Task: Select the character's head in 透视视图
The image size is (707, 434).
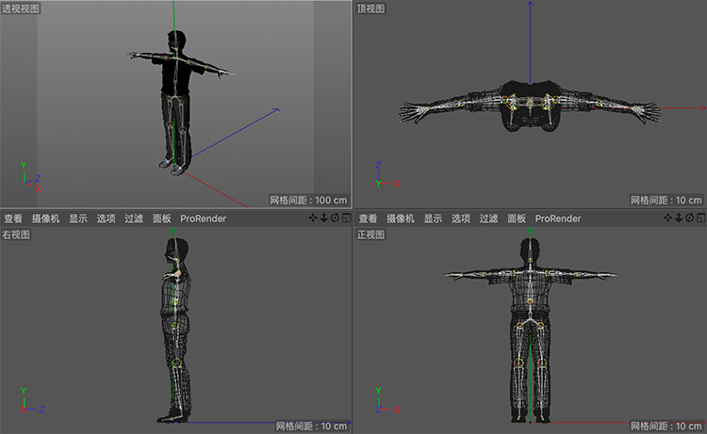Action: [x=177, y=40]
